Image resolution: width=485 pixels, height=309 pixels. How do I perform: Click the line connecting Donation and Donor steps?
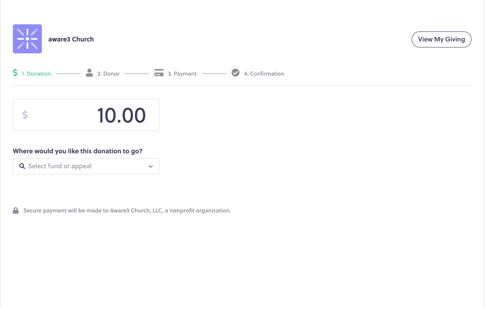[x=68, y=74]
